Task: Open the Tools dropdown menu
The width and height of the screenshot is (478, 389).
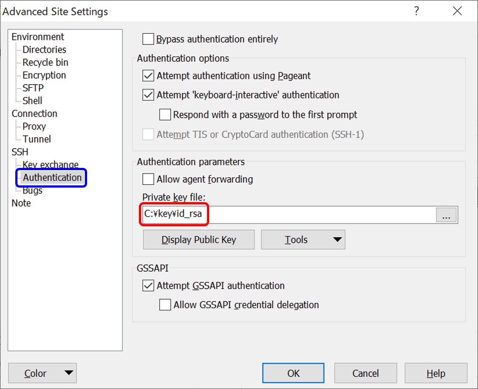Action: pos(303,240)
